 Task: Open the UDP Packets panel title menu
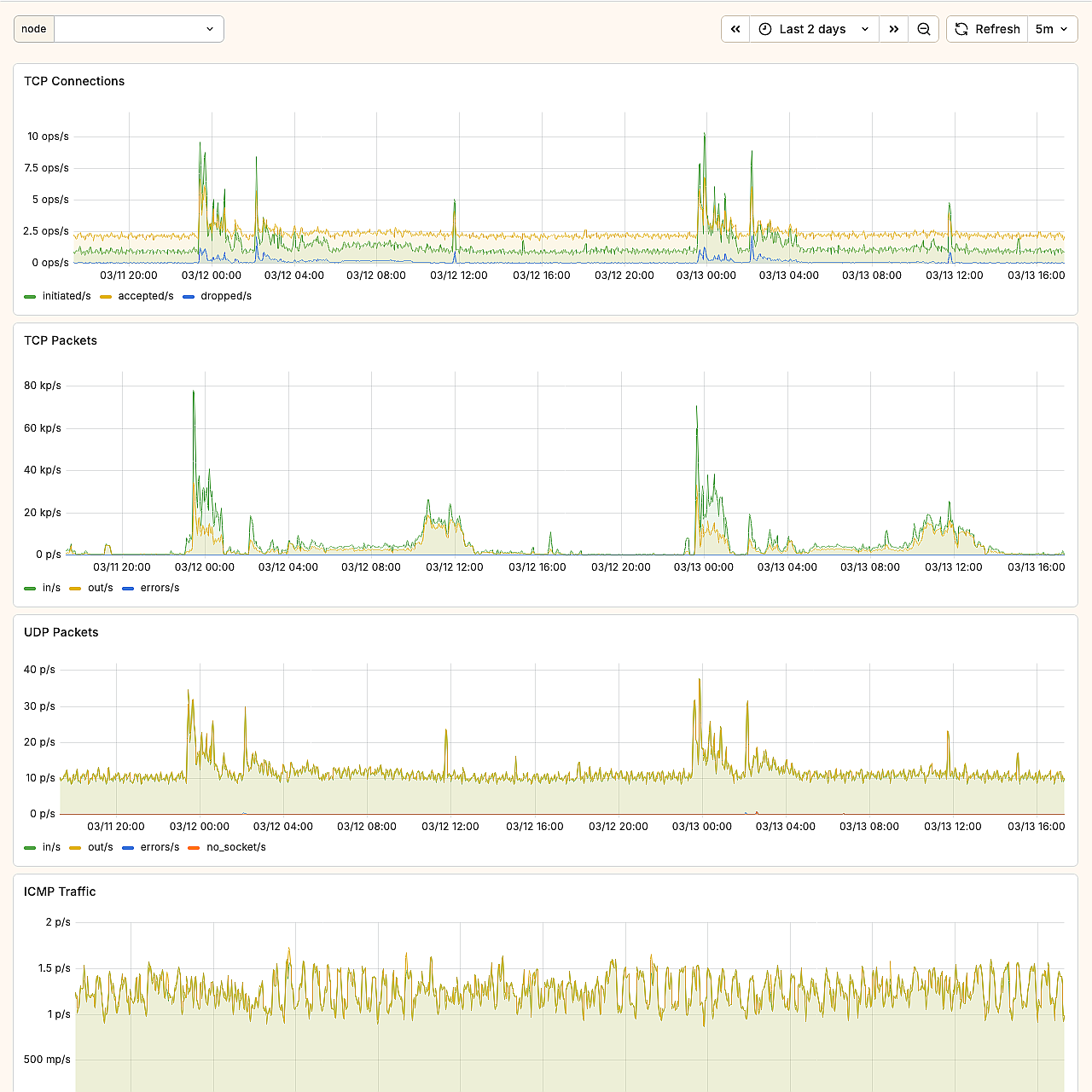pyautogui.click(x=61, y=632)
